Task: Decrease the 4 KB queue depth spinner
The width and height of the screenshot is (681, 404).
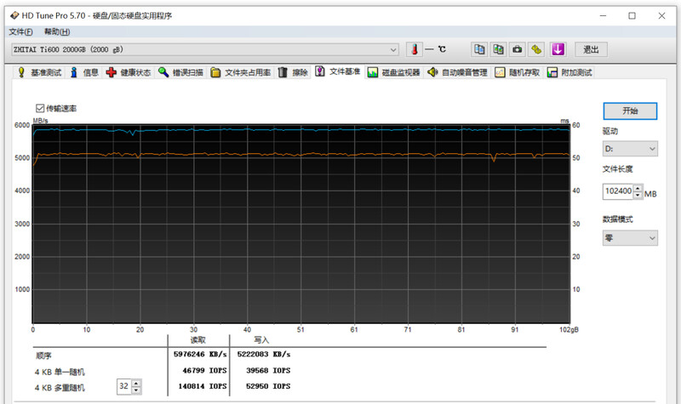Action: coord(136,390)
